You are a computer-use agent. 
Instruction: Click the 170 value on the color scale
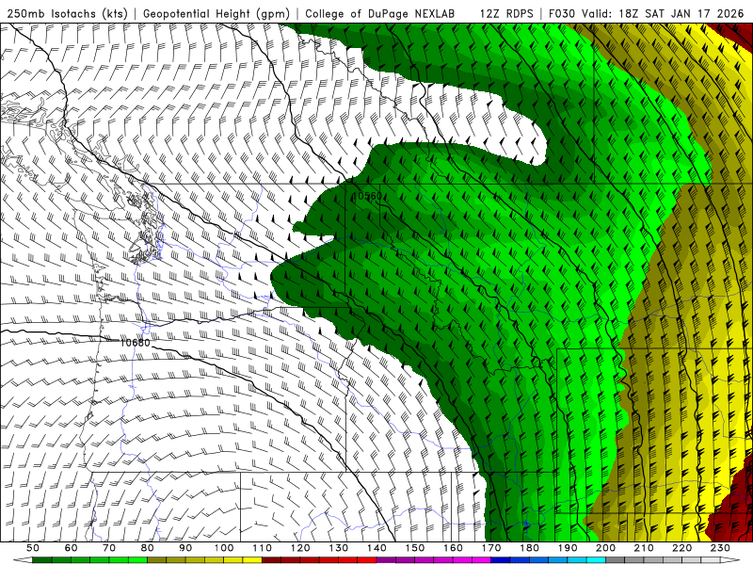point(491,548)
